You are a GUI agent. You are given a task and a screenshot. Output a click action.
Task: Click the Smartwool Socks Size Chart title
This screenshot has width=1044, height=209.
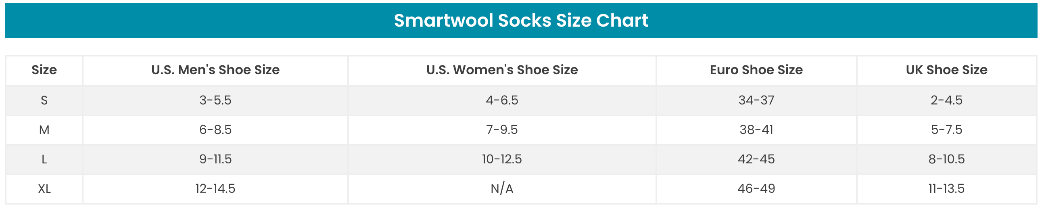coord(521,20)
